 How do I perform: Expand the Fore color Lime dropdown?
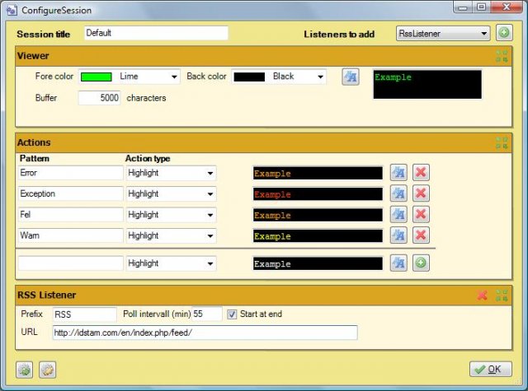[174, 77]
